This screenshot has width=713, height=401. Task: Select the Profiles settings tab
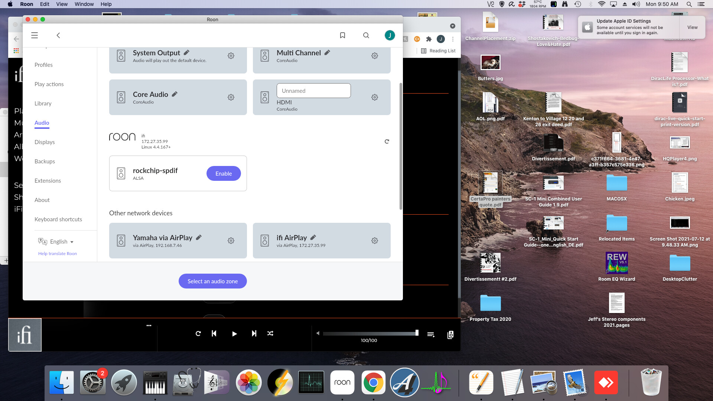click(x=43, y=65)
